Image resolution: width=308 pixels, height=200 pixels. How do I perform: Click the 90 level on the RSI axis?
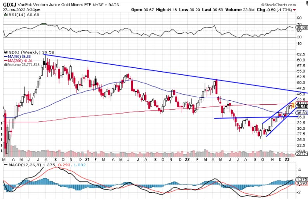(x=299, y=18)
